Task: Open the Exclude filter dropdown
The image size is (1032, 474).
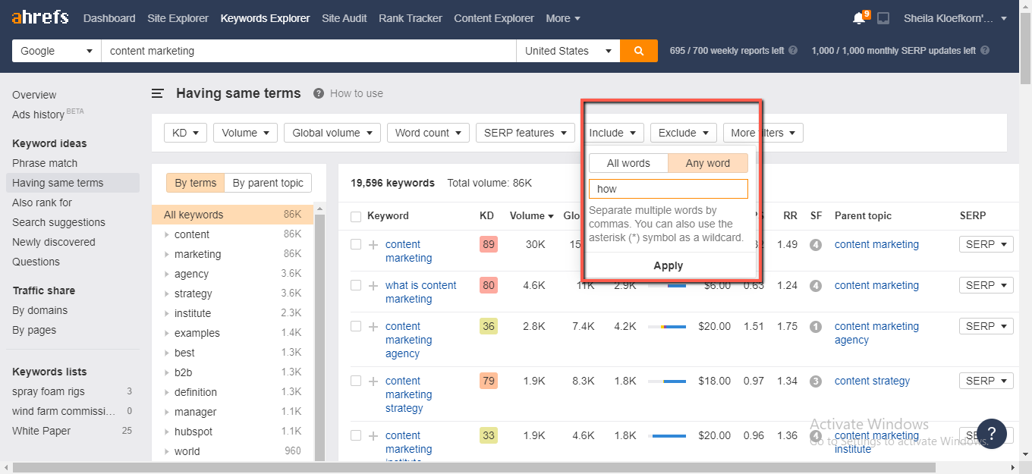Action: coord(683,133)
